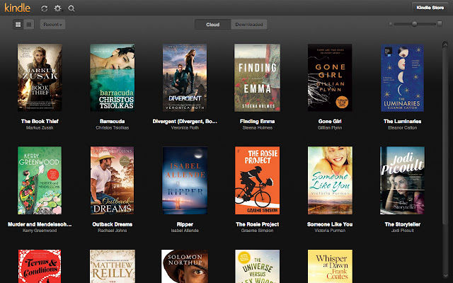The height and width of the screenshot is (283, 453).
Task: Click 'Barracuda' title text
Action: (113, 121)
